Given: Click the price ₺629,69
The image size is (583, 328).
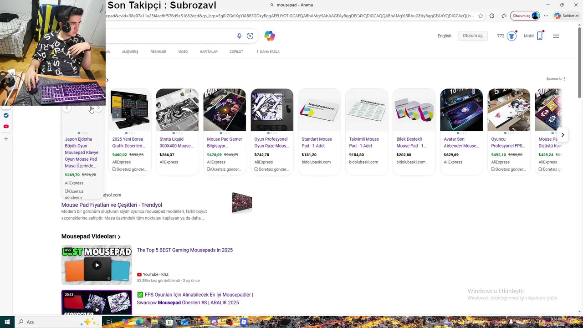Looking at the screenshot, I should [451, 155].
